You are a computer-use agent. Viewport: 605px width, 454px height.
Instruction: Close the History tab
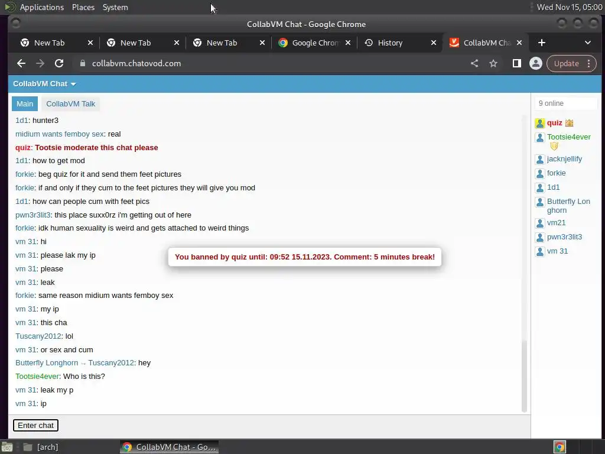pos(434,43)
